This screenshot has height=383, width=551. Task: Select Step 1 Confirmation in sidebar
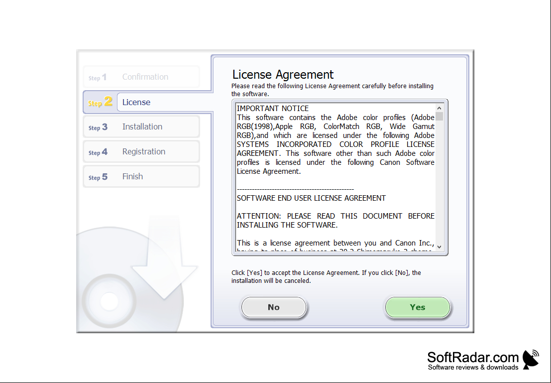click(x=141, y=77)
